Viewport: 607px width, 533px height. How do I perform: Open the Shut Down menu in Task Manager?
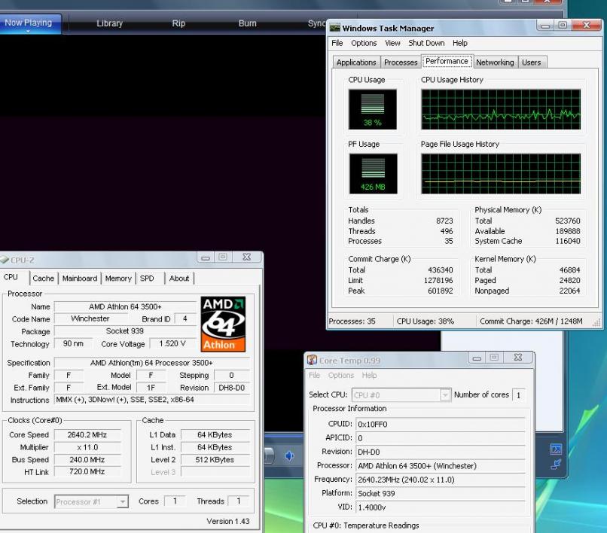click(426, 43)
